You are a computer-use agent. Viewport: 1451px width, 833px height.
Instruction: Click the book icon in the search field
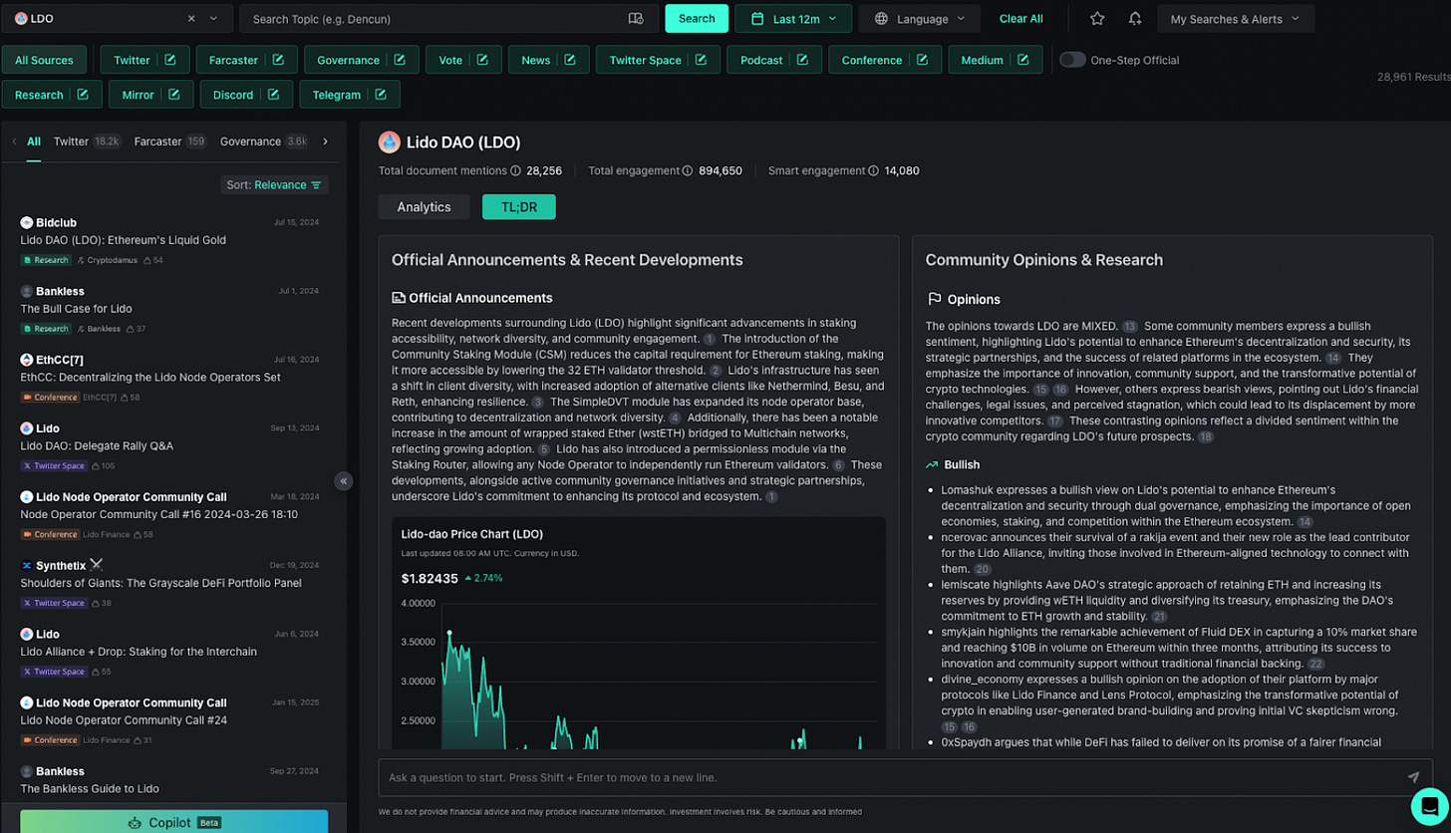(x=637, y=19)
